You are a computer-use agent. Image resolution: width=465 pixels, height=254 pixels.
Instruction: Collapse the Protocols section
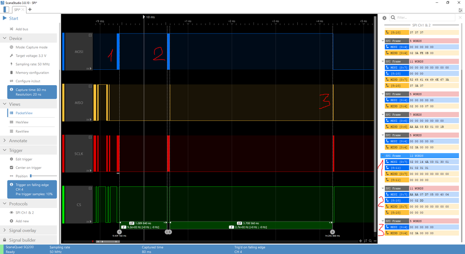coord(5,204)
